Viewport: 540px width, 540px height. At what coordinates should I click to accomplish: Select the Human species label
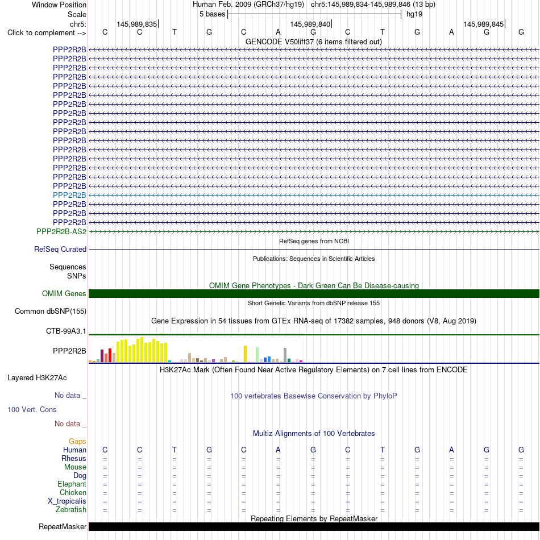[x=74, y=450]
